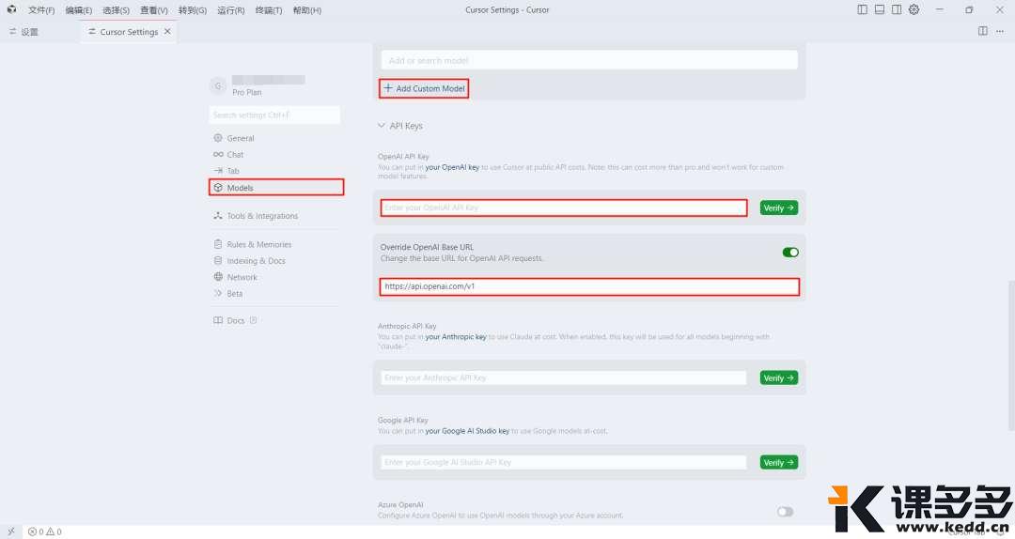1015x539 pixels.
Task: Close the Cursor Settings tab
Action: [x=167, y=31]
